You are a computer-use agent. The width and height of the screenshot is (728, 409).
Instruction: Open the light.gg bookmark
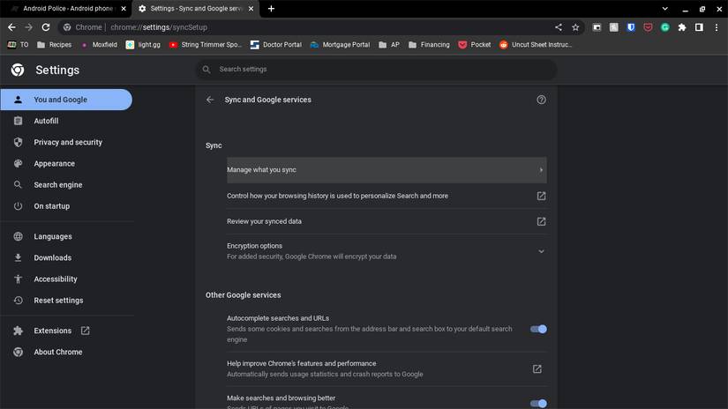[x=143, y=45]
